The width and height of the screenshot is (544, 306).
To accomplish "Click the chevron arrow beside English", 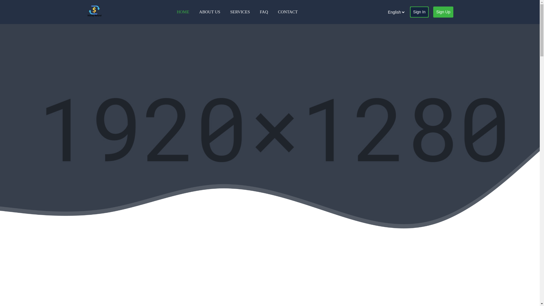I will [x=403, y=12].
